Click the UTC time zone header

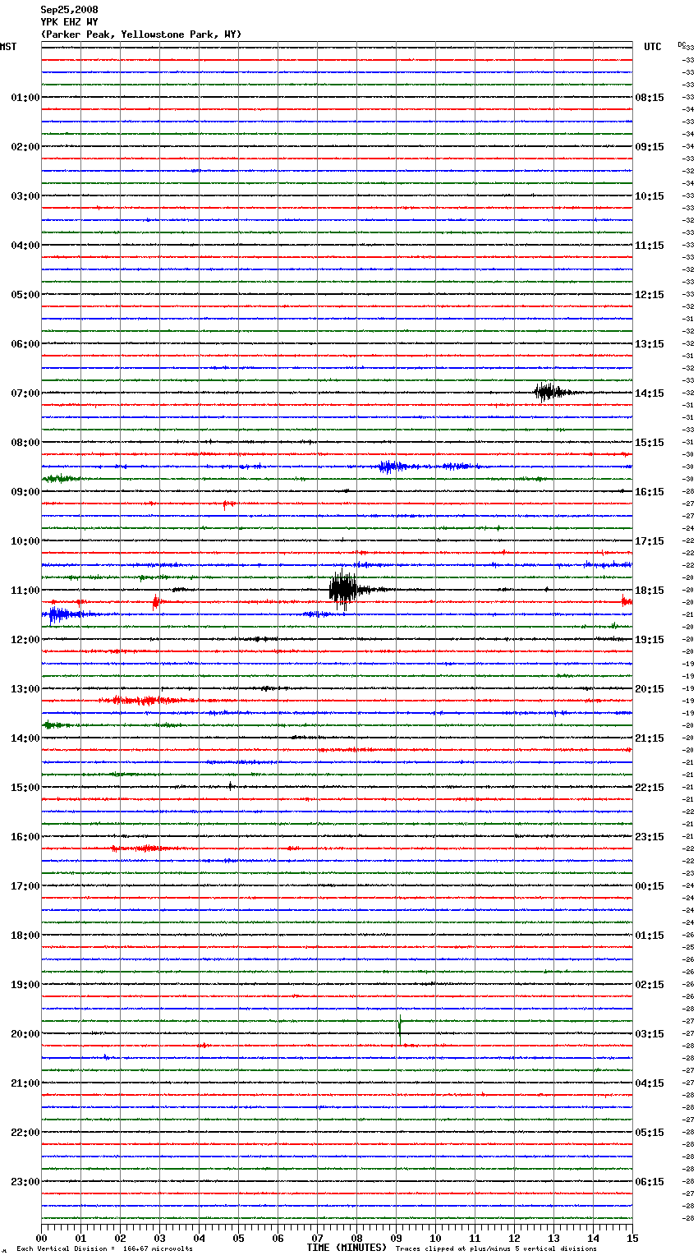tap(652, 47)
